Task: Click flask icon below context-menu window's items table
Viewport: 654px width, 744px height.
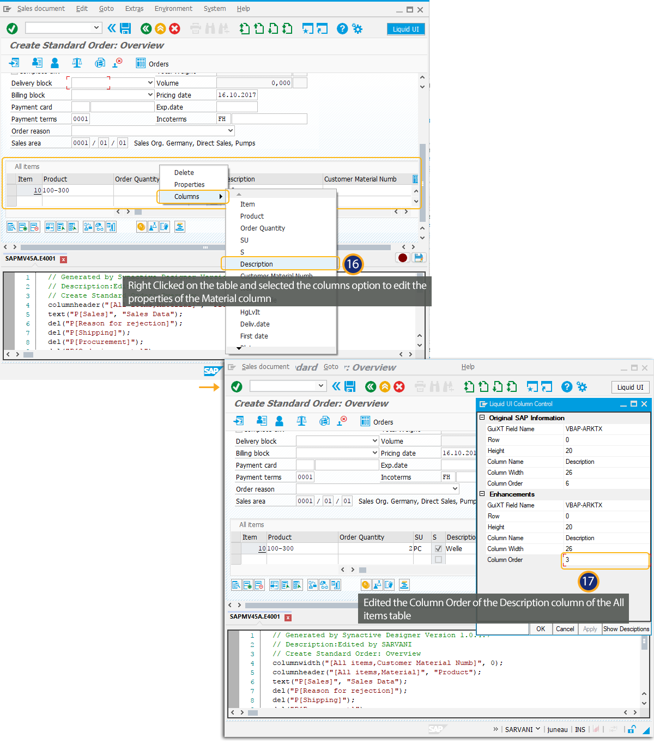Action: tap(153, 227)
